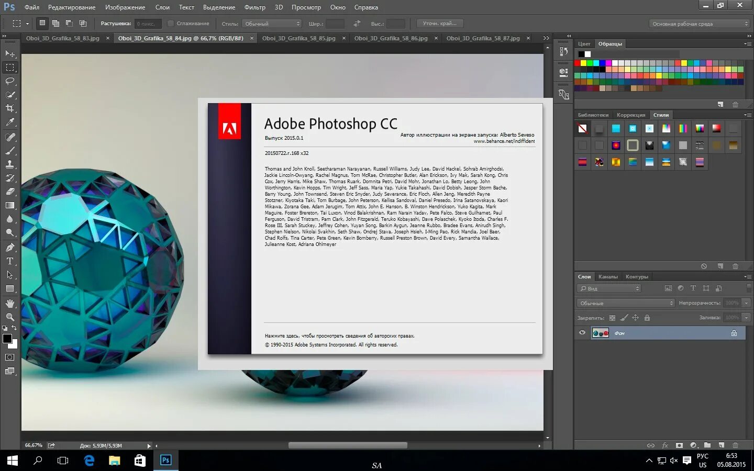Show hidden document tabs chevron

coord(546,38)
